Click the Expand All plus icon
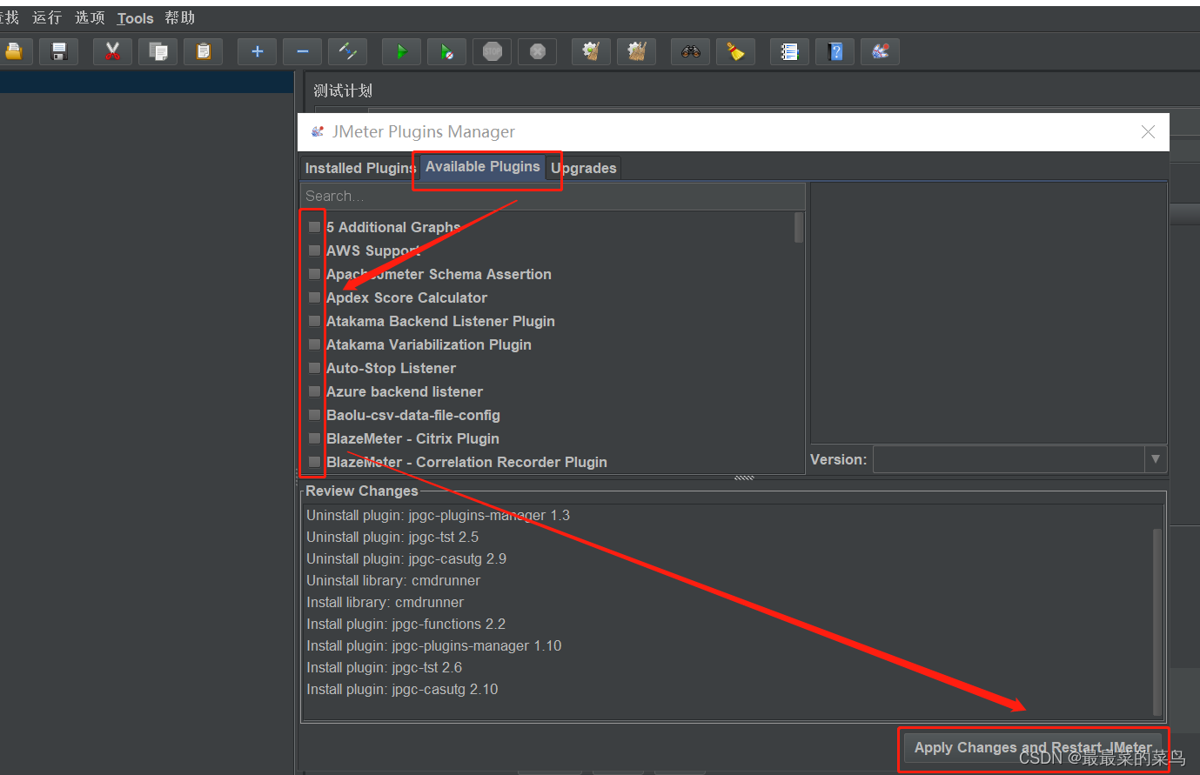 pyautogui.click(x=257, y=52)
